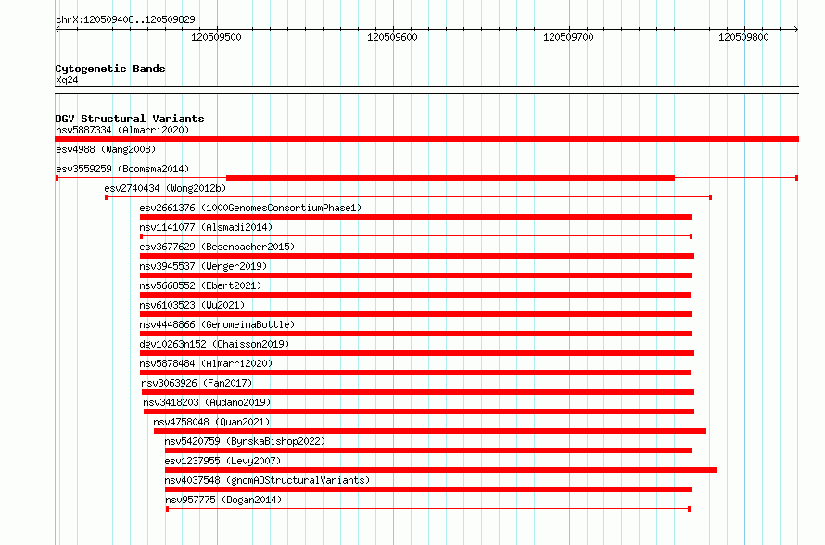The image size is (825, 545).
Task: Select the nsv5668552 (Ebert2021) variant label
Action: (x=200, y=285)
